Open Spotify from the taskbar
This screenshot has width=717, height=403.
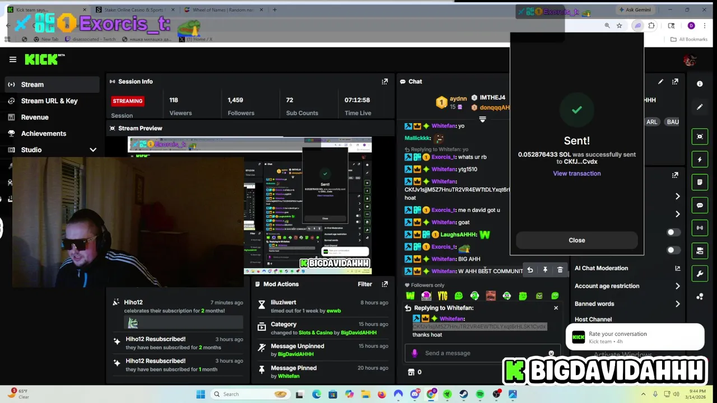(480, 394)
